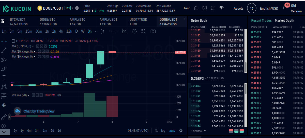Toggle percent scale on the chart
305x138 pixels.
pyautogui.click(x=156, y=131)
